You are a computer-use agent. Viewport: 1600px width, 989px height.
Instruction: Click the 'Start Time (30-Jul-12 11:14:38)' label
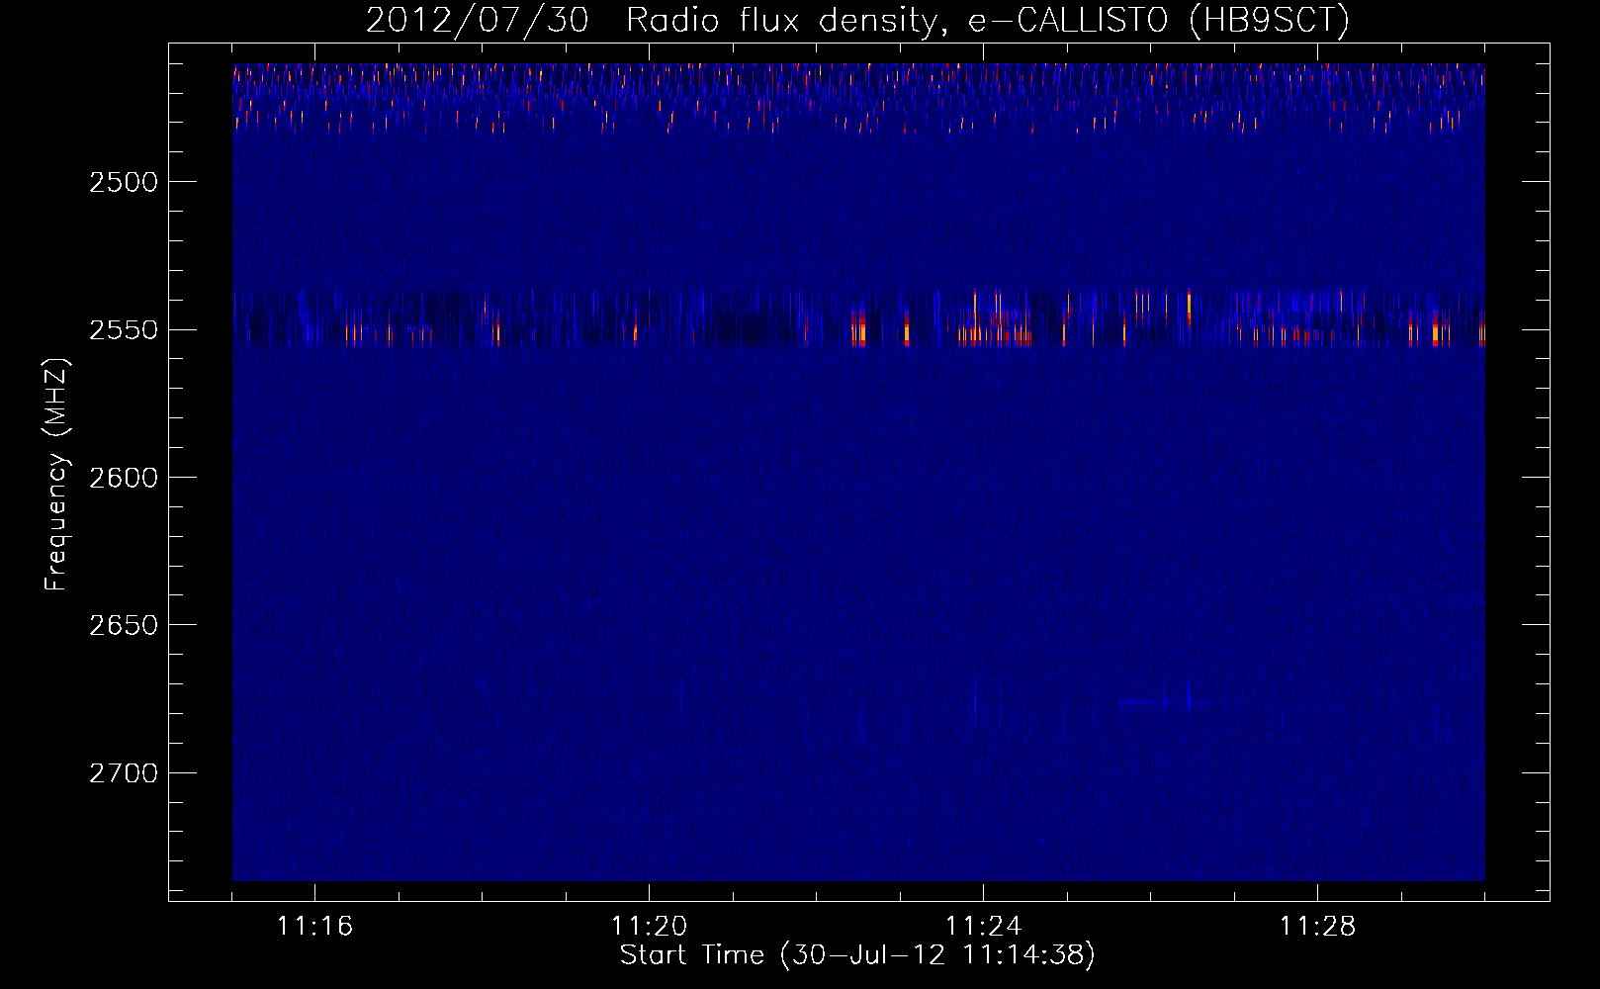[x=857, y=955]
